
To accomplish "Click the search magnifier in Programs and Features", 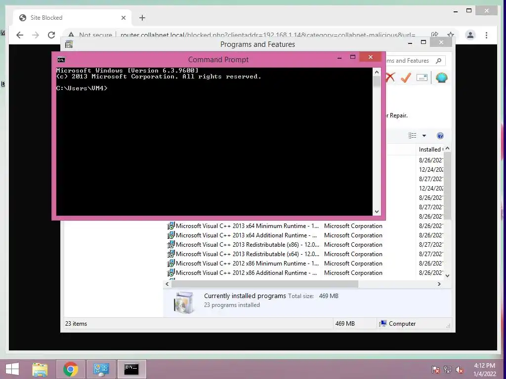I will 439,61.
